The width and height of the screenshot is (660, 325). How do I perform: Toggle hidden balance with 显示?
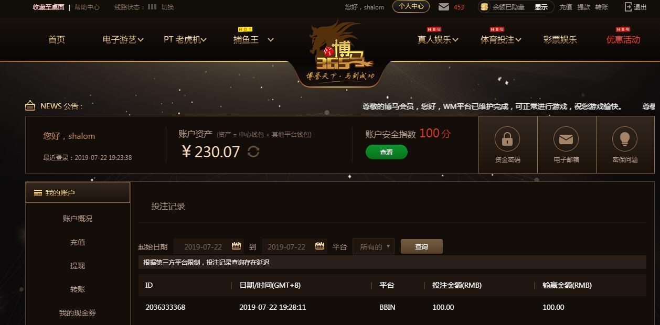pyautogui.click(x=541, y=7)
